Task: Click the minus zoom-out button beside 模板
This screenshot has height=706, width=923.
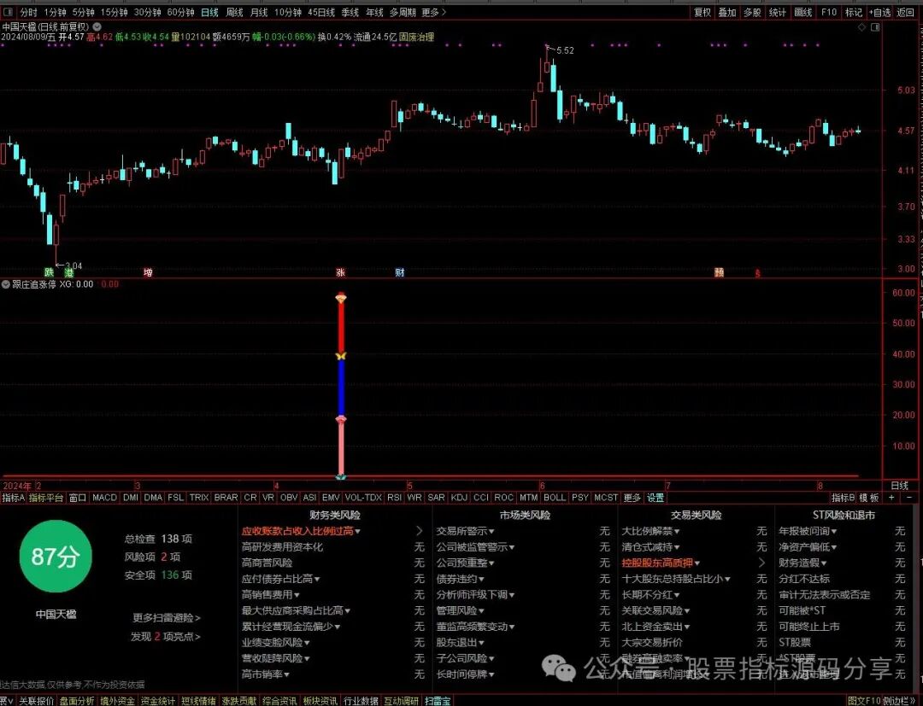Action: [x=908, y=498]
